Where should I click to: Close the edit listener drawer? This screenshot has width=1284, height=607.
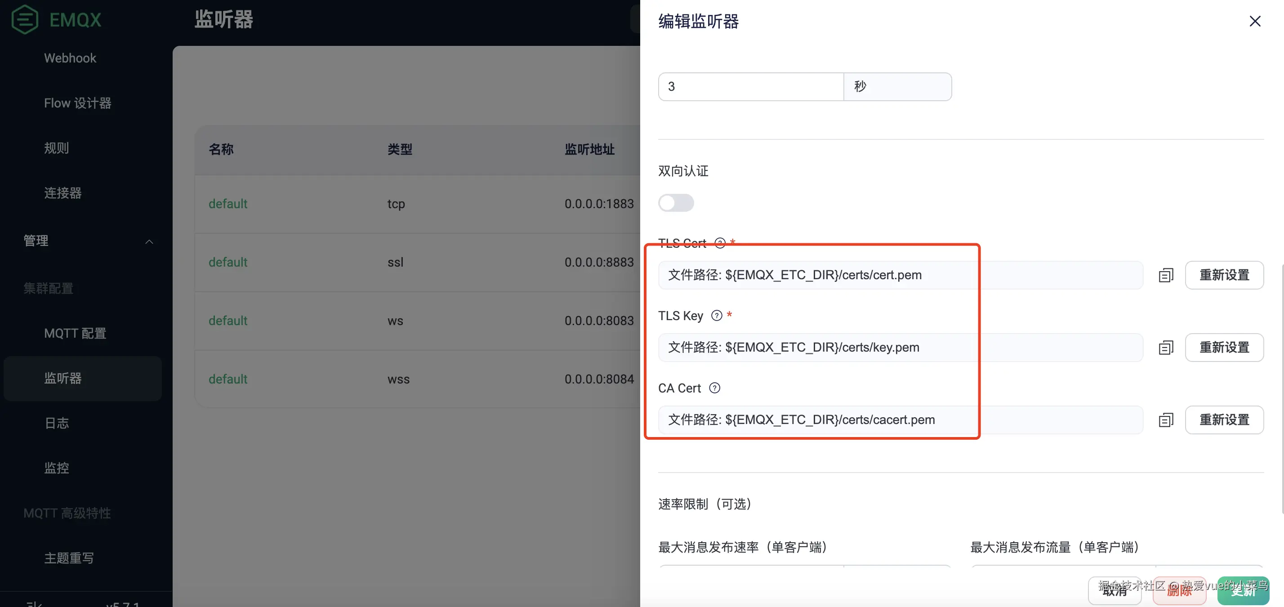pos(1255,21)
